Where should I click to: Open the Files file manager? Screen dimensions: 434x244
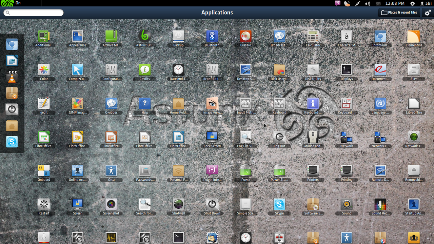coord(414,70)
